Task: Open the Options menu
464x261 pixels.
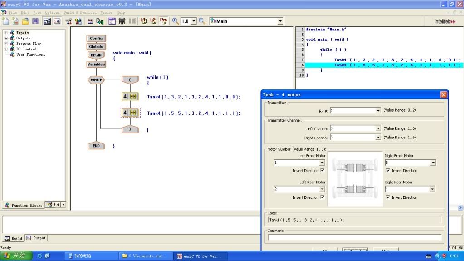Action: tap(52, 12)
